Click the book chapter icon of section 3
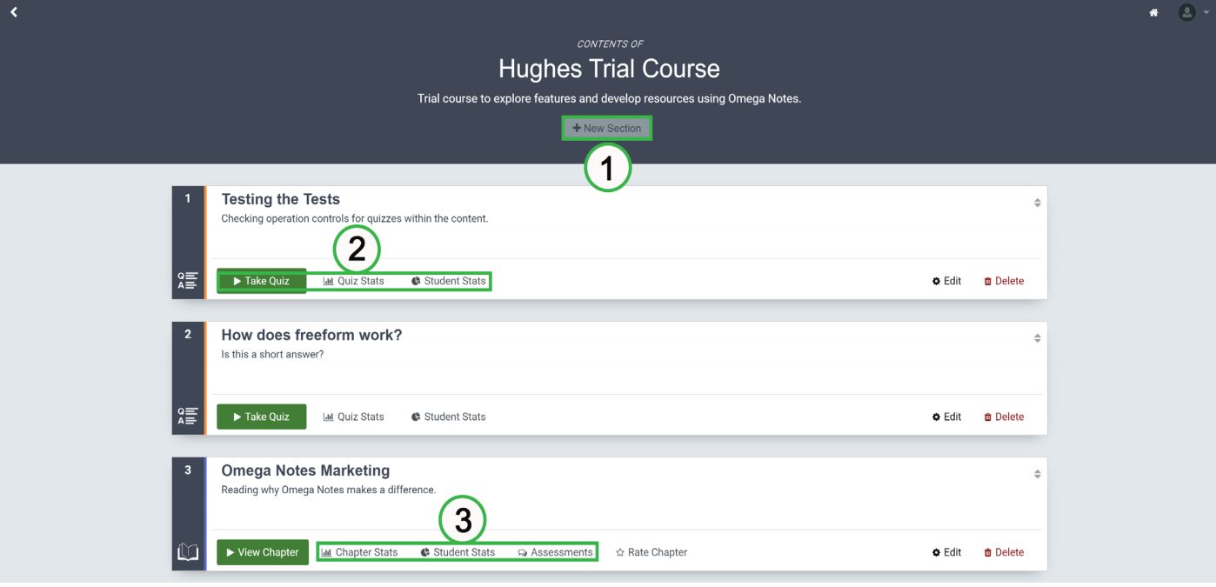Screen dimensions: 1216x587 click(188, 552)
